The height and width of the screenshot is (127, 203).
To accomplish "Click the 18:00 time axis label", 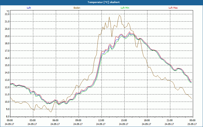I will (x=146, y=120).
